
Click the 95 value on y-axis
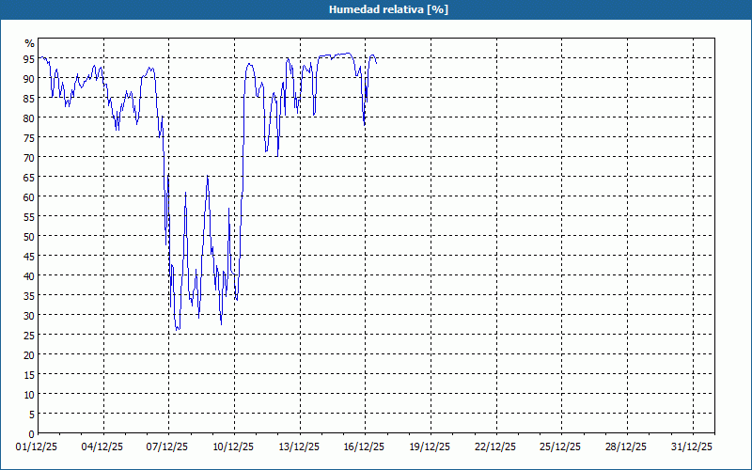pos(29,58)
